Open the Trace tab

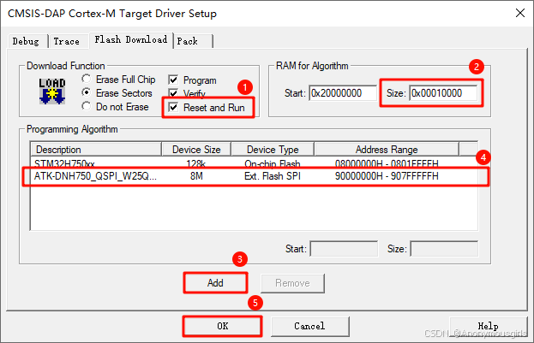pyautogui.click(x=67, y=41)
